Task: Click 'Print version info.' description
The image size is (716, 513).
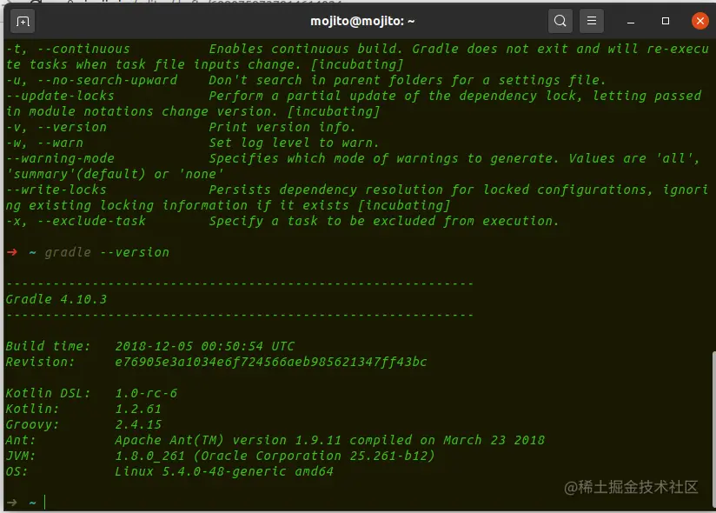Action: click(282, 127)
